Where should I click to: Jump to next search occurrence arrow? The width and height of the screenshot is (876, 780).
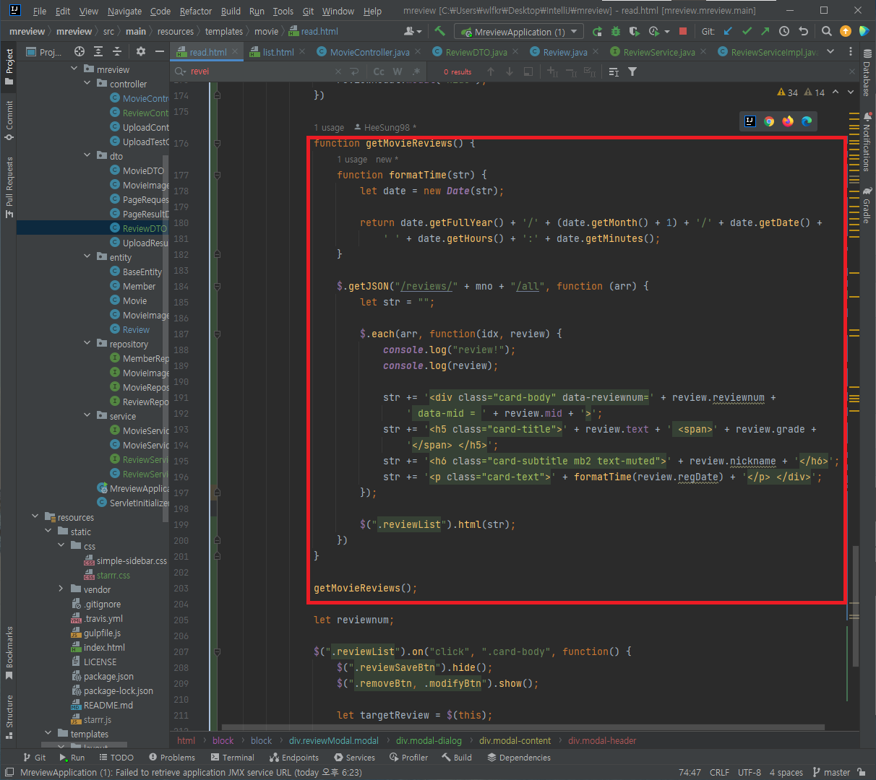point(510,71)
